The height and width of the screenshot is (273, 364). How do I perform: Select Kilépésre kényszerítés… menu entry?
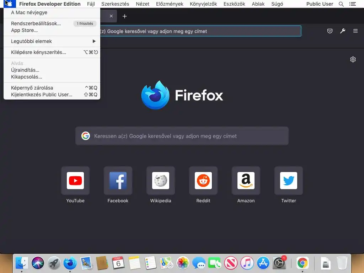coord(52,52)
